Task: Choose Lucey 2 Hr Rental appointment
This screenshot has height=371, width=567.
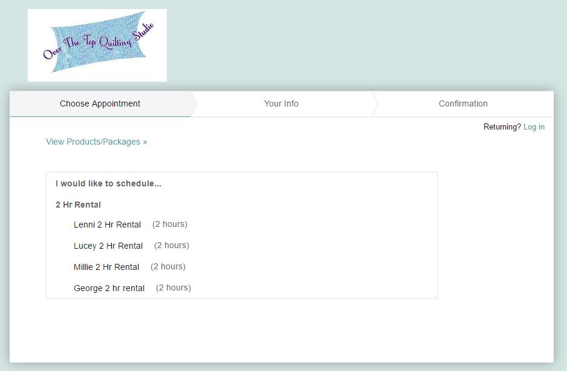Action: pyautogui.click(x=108, y=246)
